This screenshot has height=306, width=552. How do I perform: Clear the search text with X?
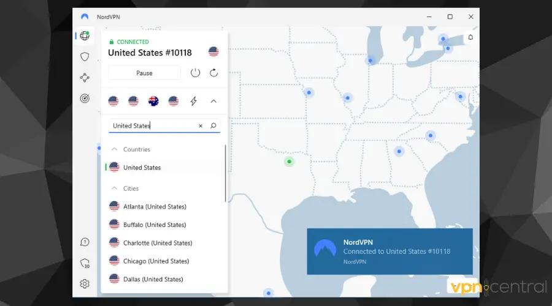click(201, 126)
